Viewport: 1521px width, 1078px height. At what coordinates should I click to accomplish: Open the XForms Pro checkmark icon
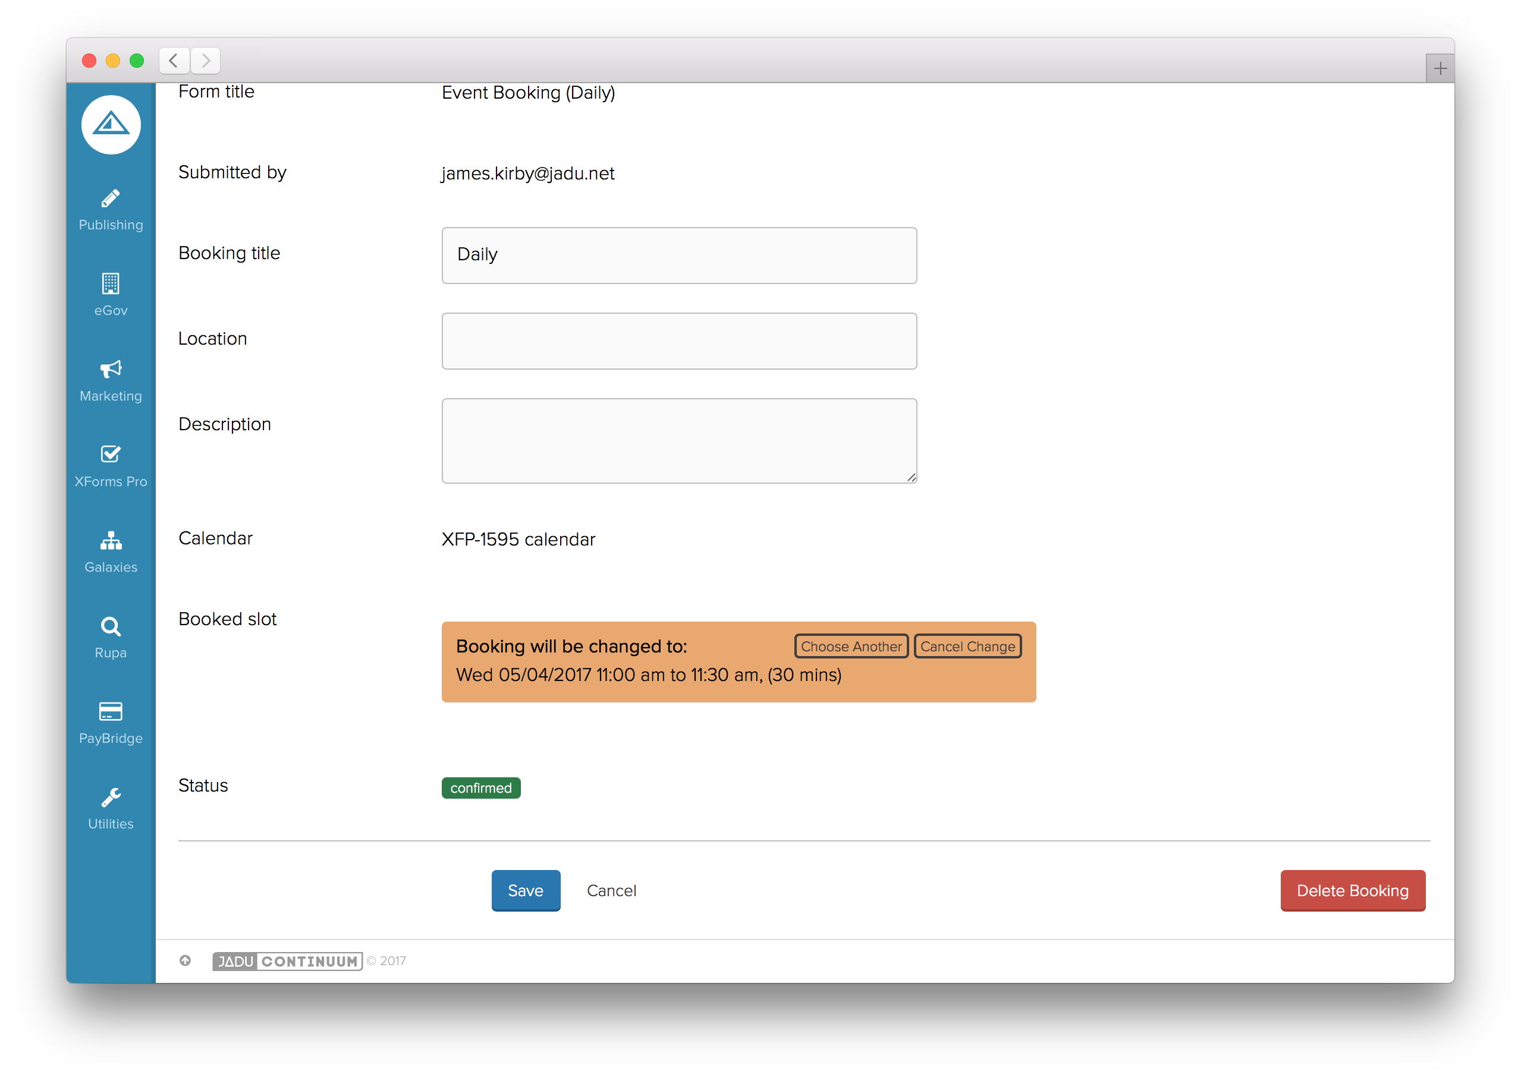pos(110,454)
